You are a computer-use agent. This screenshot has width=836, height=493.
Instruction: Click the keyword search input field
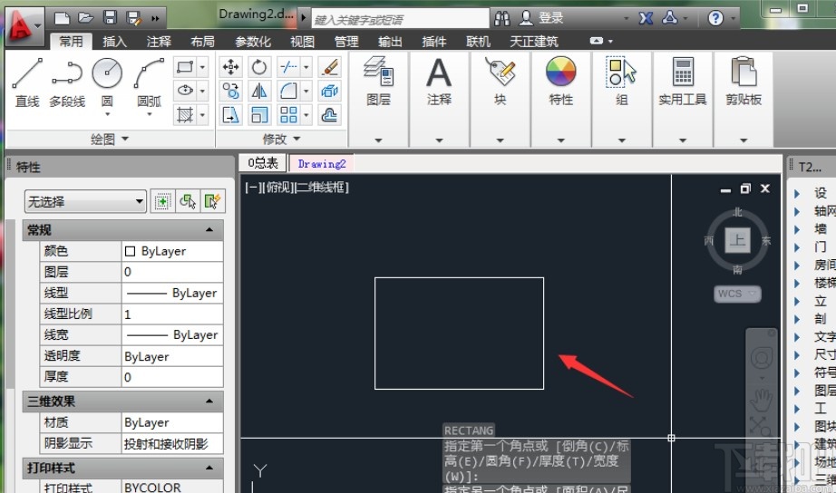click(x=399, y=19)
